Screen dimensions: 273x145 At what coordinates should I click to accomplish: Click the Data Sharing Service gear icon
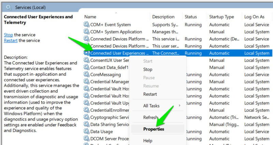coord(86,124)
